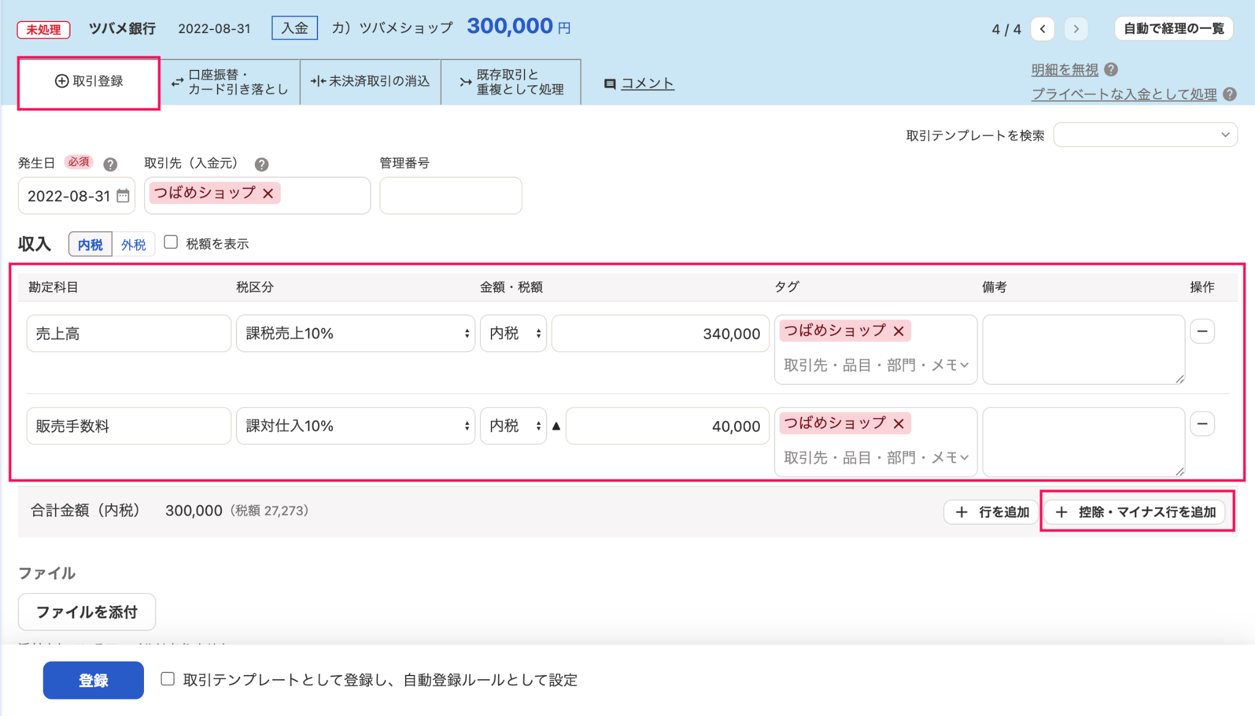The width and height of the screenshot is (1255, 716).
Task: Click 行を追加 button
Action: point(991,512)
